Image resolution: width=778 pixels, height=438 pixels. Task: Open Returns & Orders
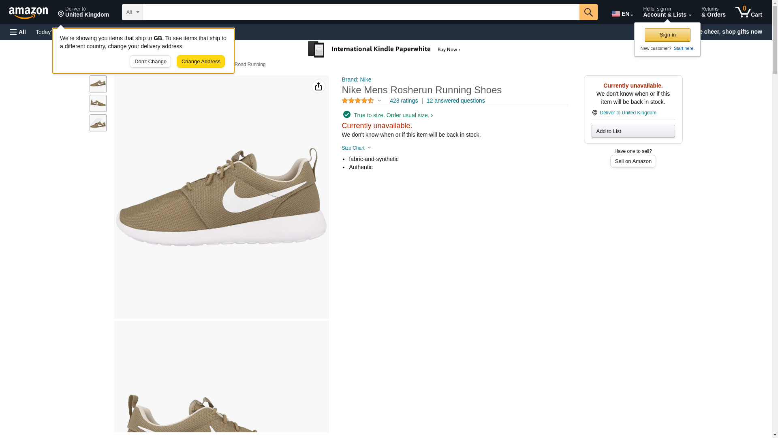click(713, 12)
